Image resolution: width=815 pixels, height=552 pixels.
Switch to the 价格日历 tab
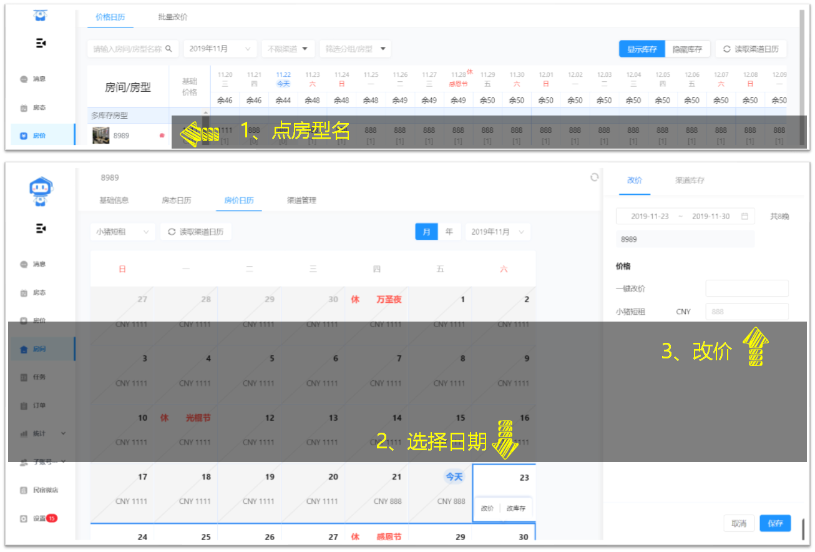(110, 17)
